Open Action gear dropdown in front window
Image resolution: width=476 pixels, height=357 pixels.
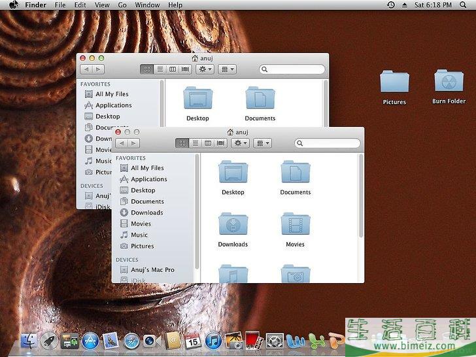click(240, 143)
